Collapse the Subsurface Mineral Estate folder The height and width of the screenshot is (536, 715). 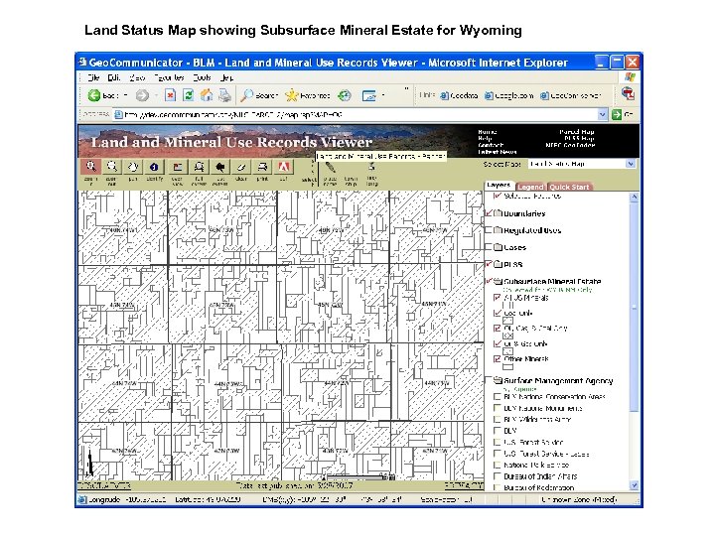497,282
